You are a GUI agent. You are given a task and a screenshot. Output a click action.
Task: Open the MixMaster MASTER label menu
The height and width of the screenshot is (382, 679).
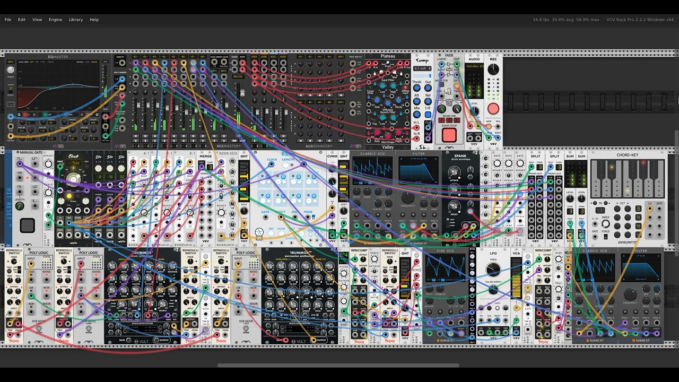[238, 76]
